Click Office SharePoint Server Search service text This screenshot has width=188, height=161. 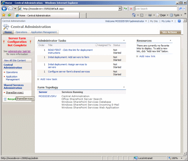pyautogui.click(x=82, y=99)
